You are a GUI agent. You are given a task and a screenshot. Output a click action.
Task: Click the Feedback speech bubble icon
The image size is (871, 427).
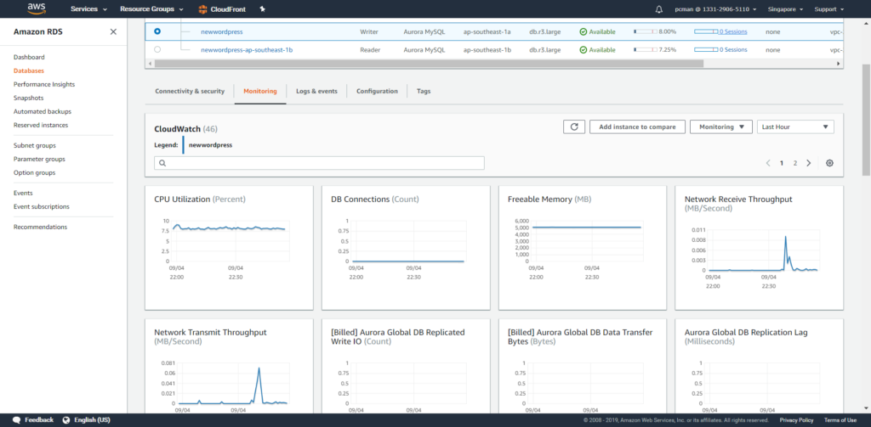(17, 420)
